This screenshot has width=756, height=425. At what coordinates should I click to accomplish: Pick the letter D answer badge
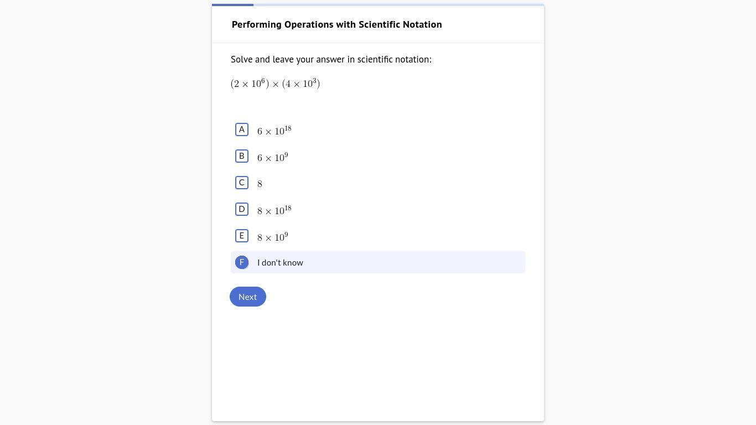[242, 209]
